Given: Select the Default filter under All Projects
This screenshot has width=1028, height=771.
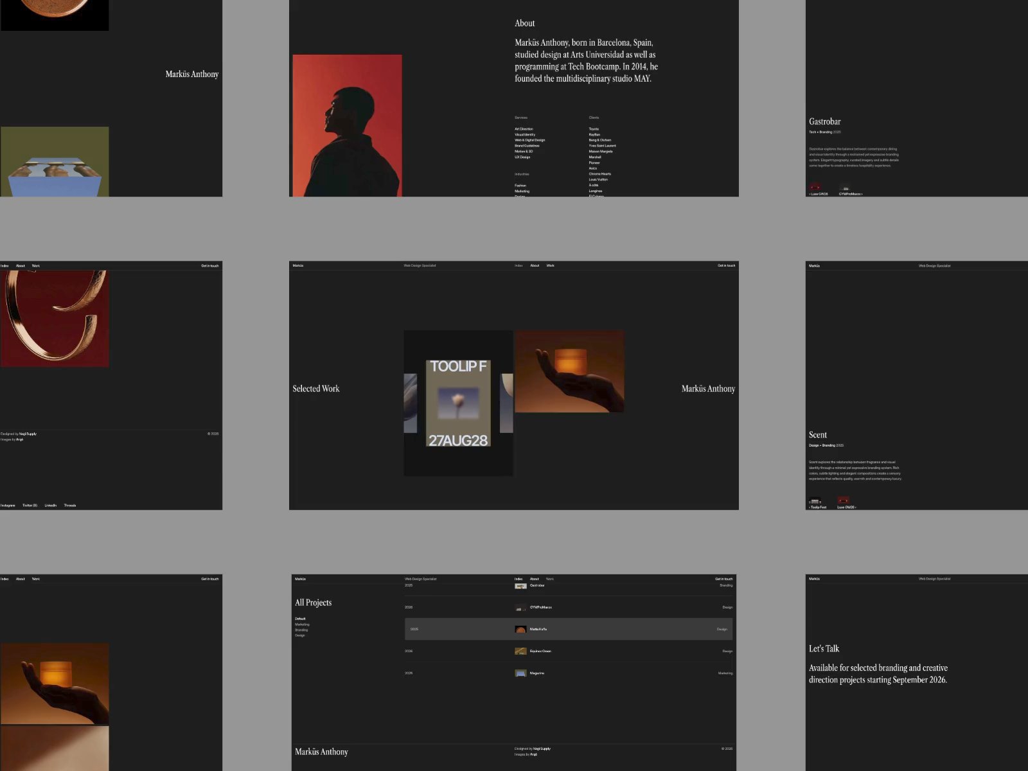Looking at the screenshot, I should point(300,619).
